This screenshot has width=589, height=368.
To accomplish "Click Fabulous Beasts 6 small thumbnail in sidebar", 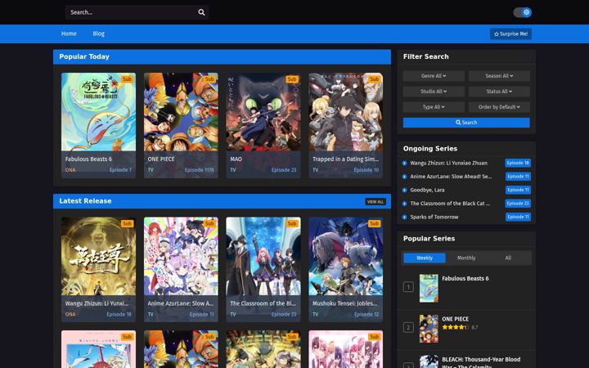I will click(x=429, y=288).
